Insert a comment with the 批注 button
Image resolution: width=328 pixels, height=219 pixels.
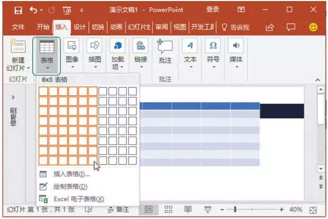click(165, 51)
